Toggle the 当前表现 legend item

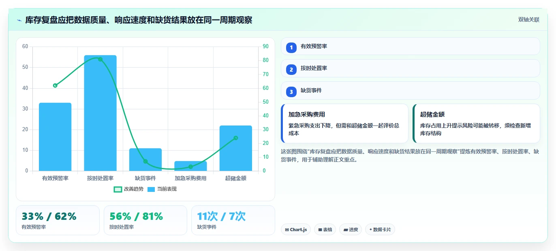click(162, 189)
